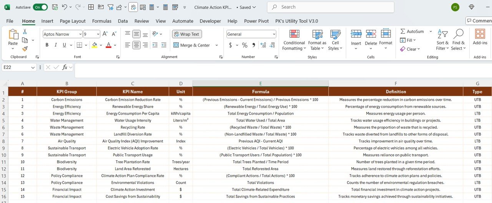The height and width of the screenshot is (203, 492).
Task: Select column E header
Action: (261, 83)
